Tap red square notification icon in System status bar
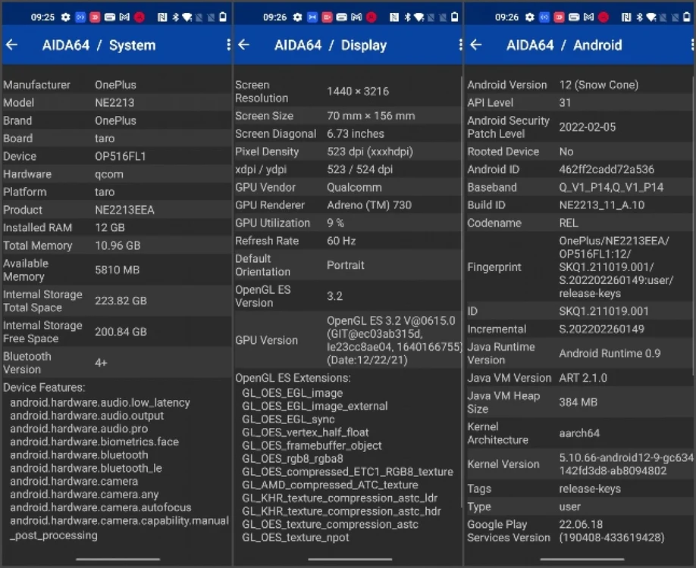The height and width of the screenshot is (568, 696). tap(95, 17)
